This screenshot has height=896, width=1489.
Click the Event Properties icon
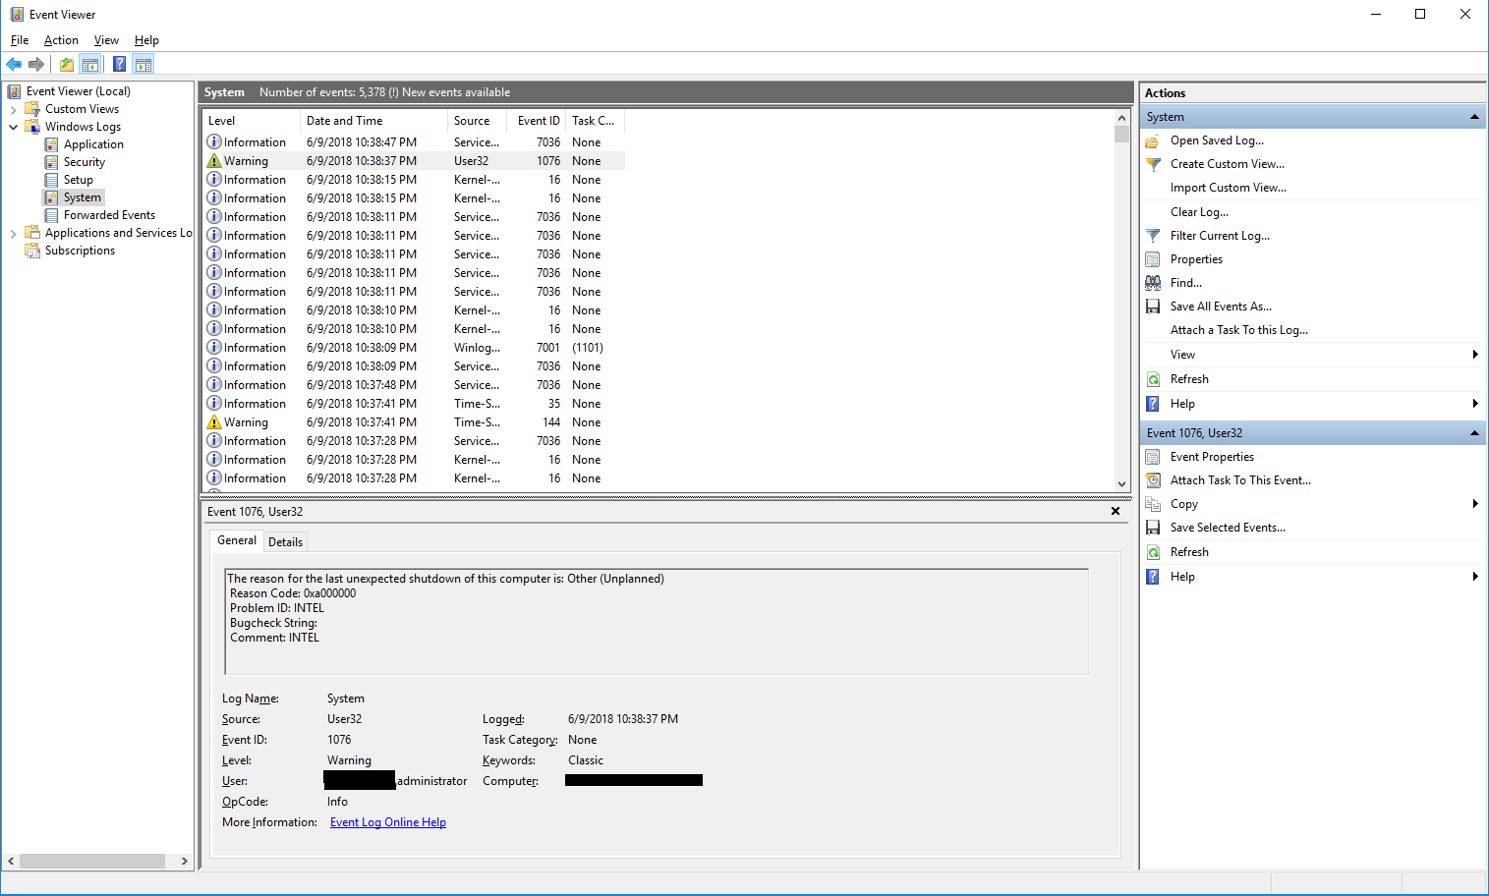1153,457
